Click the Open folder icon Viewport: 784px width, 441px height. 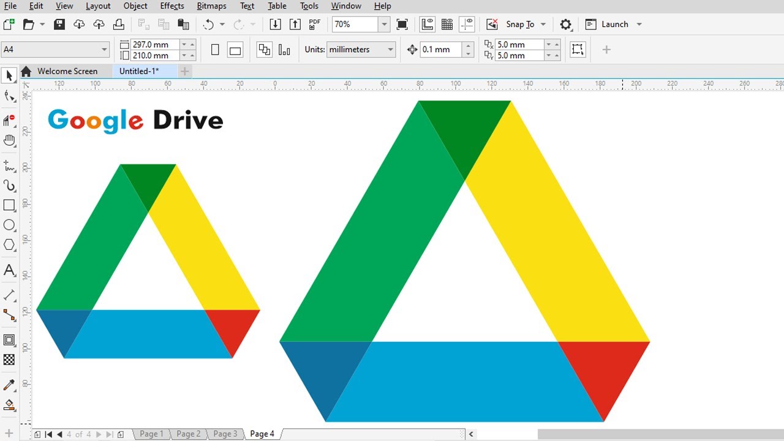tap(28, 24)
